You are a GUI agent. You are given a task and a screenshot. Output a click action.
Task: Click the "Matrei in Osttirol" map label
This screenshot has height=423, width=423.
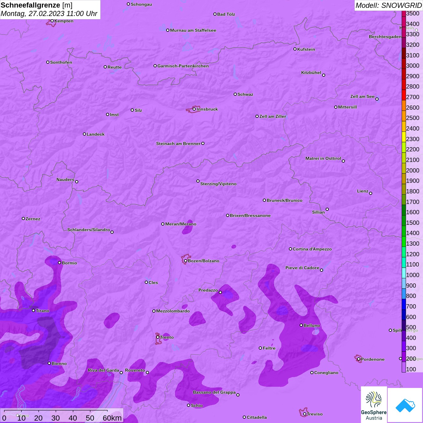[323, 158]
